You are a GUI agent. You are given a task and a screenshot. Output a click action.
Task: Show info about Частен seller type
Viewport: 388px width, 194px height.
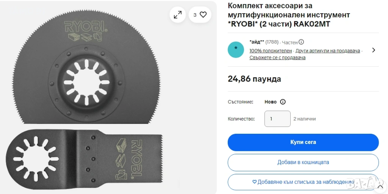pyautogui.click(x=301, y=42)
